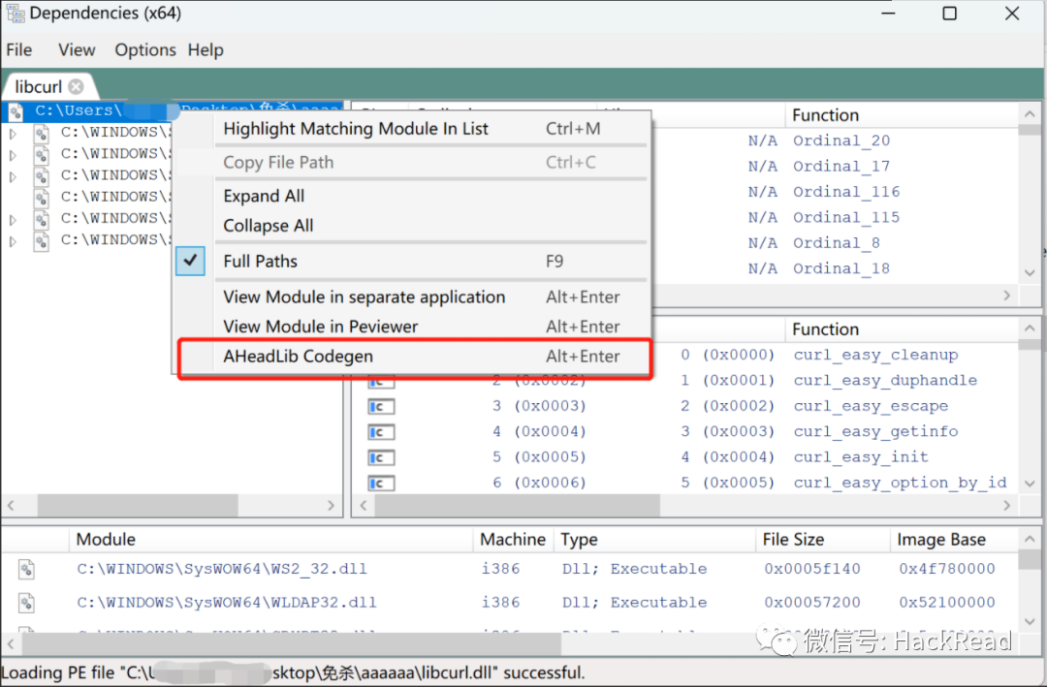
Task: Click the Dependencies app icon in title bar
Action: tap(15, 14)
